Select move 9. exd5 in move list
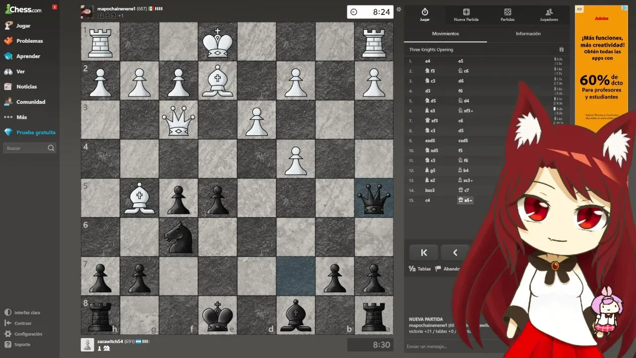This screenshot has height=358, width=636. coord(430,141)
